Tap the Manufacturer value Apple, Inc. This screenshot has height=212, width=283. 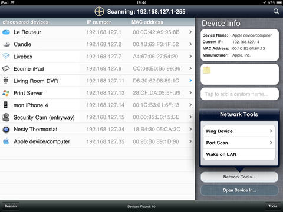(241, 55)
